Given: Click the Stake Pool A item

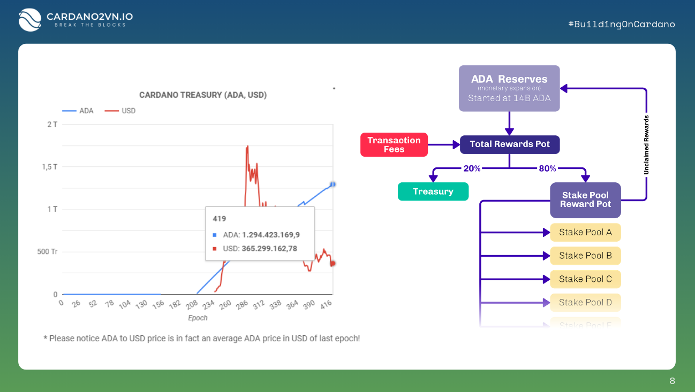Looking at the screenshot, I should click(x=585, y=232).
